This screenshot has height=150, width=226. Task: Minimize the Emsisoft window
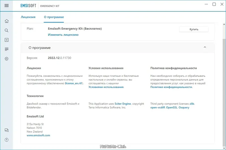[x=206, y=4]
